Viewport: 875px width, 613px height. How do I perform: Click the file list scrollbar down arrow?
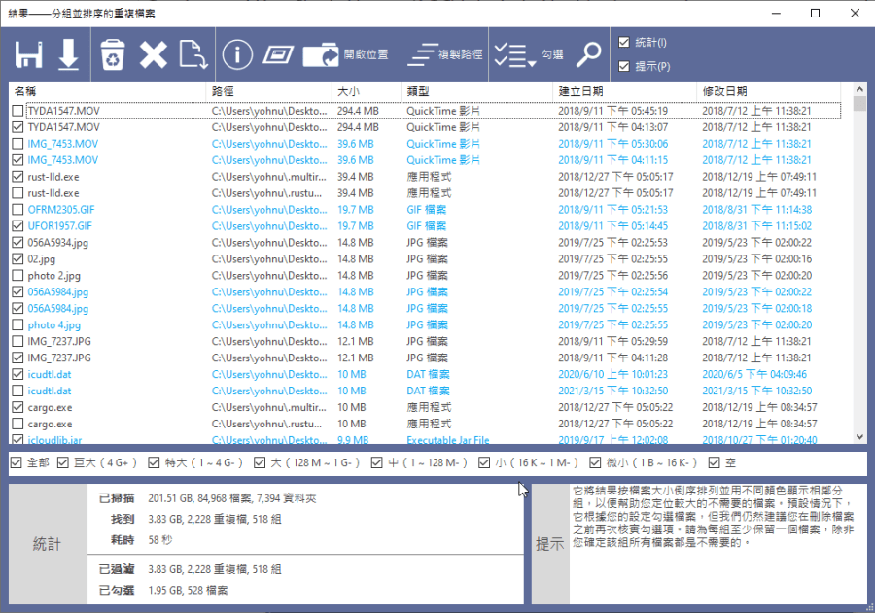[x=859, y=438]
